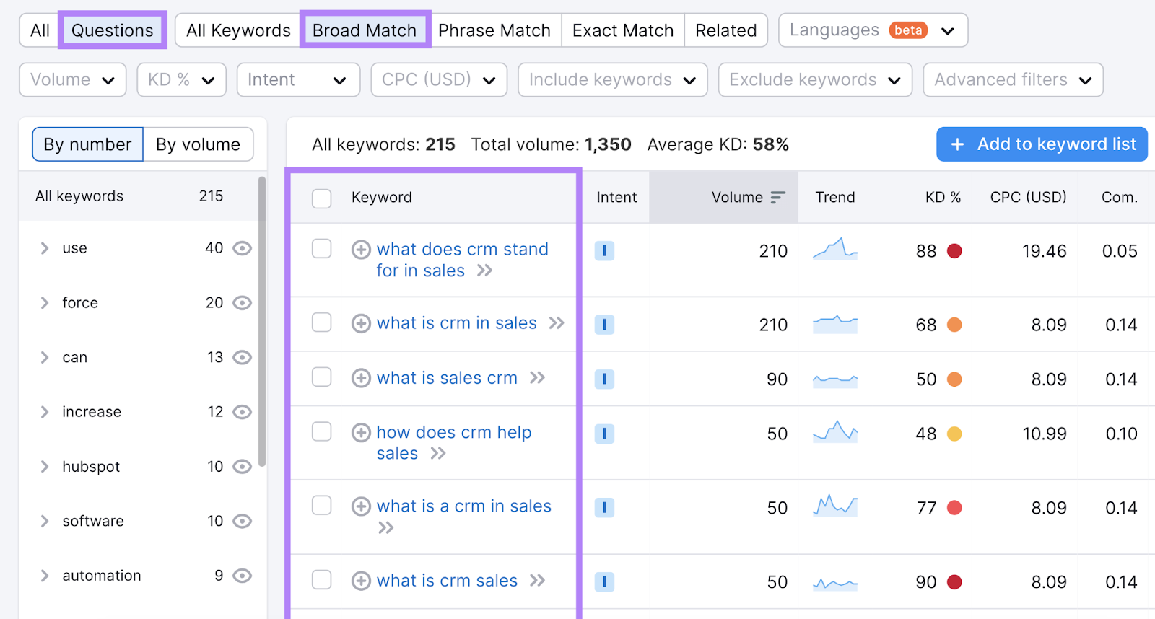Image resolution: width=1155 pixels, height=619 pixels.
Task: Click the Intent badge for "what does crm stand for in sales"
Action: point(604,250)
